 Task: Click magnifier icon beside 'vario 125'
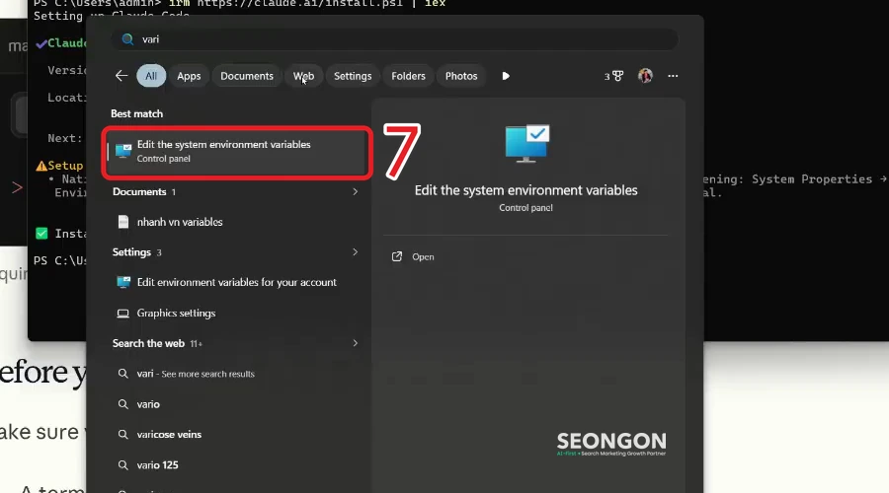coord(123,465)
